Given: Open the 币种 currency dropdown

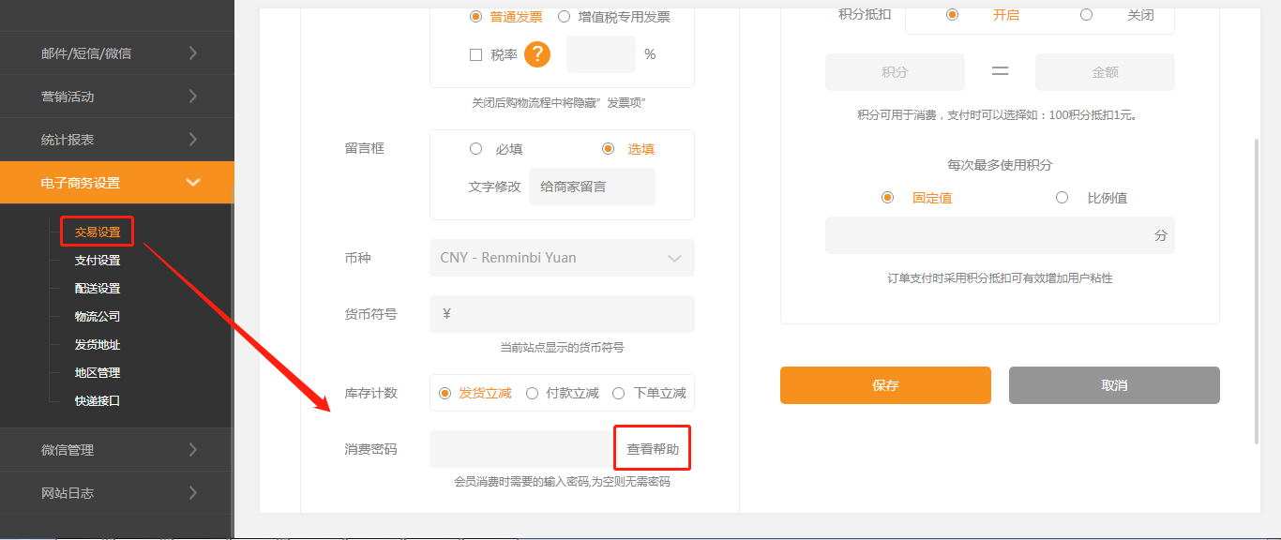Looking at the screenshot, I should point(562,258).
